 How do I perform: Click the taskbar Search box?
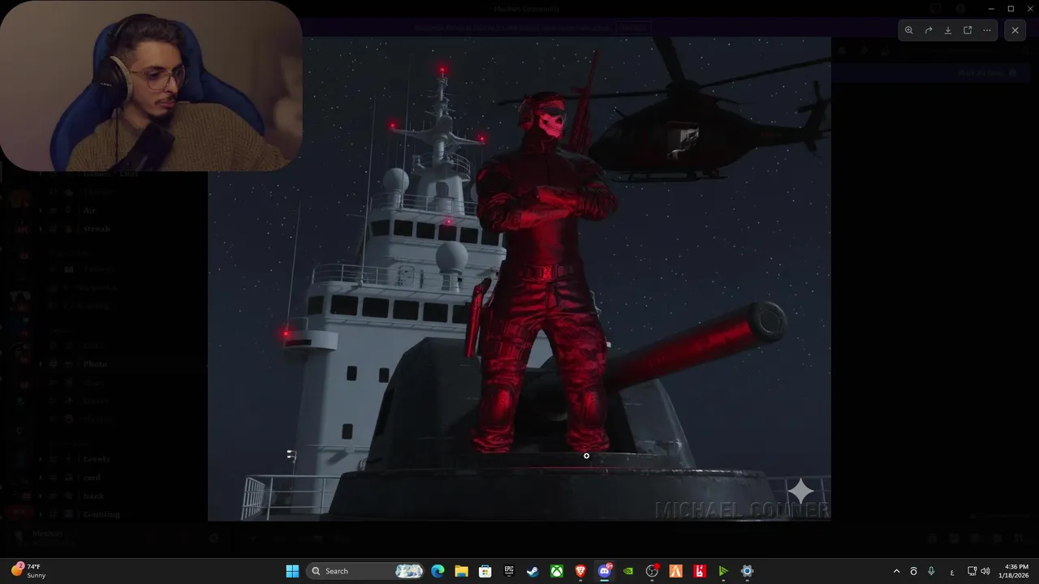click(366, 571)
